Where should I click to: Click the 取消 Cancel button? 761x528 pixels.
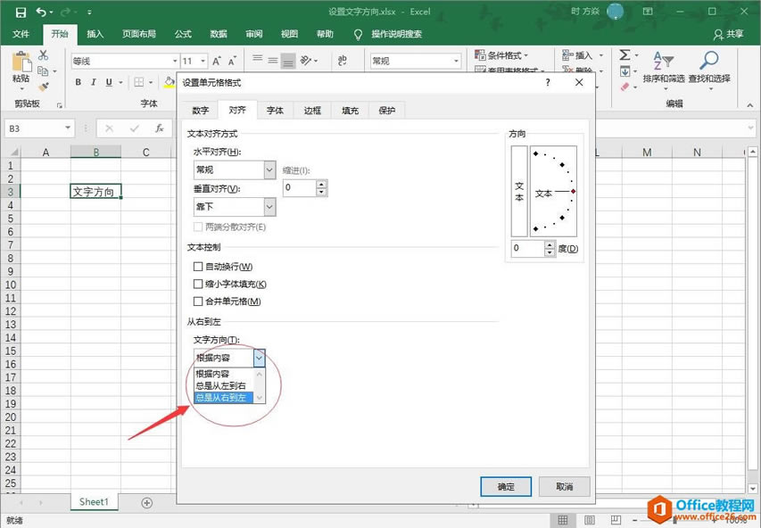point(564,487)
